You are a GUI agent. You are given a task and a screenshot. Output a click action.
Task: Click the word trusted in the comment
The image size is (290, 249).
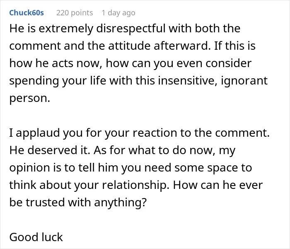(45, 202)
